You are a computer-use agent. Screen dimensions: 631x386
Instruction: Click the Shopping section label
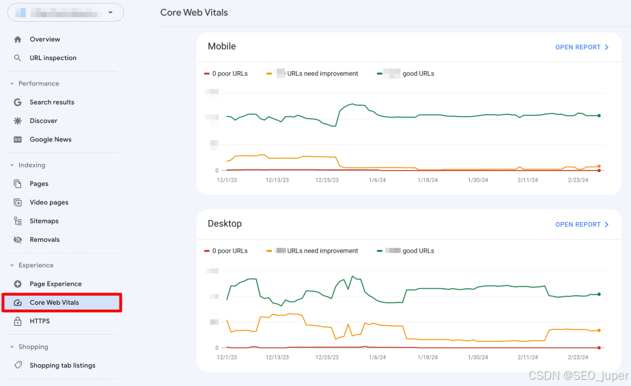click(x=33, y=347)
